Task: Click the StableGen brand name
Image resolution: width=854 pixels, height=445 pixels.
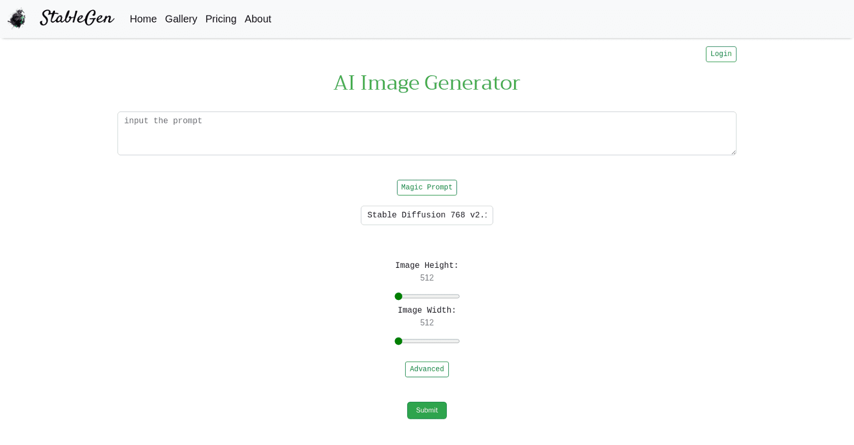Action: pyautogui.click(x=77, y=18)
